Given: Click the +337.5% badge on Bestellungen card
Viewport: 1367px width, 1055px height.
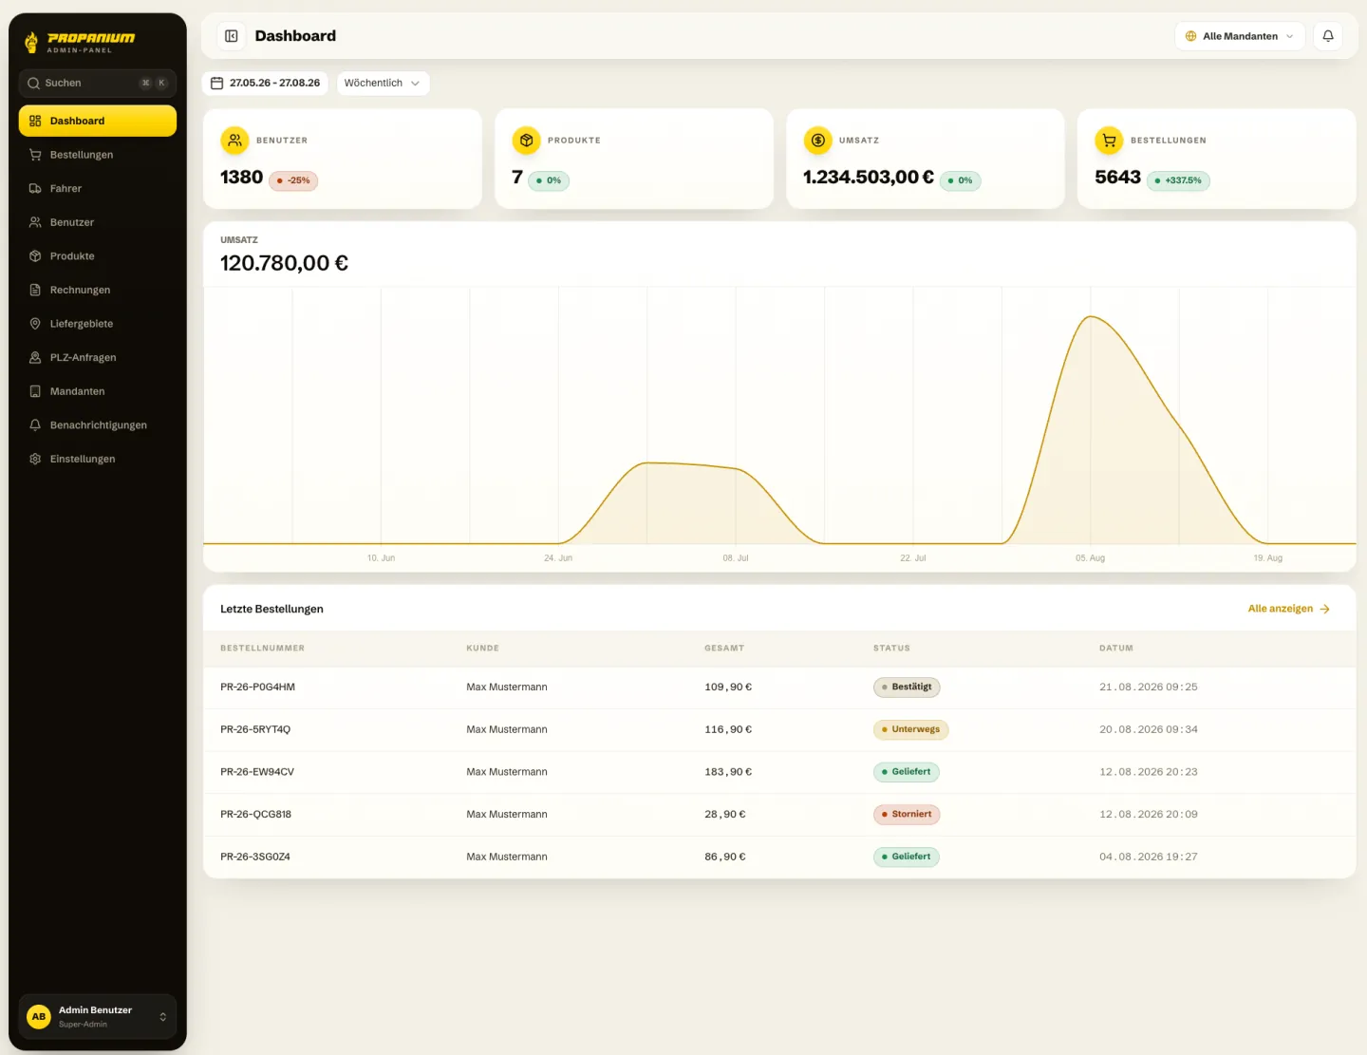Looking at the screenshot, I should click(1178, 180).
